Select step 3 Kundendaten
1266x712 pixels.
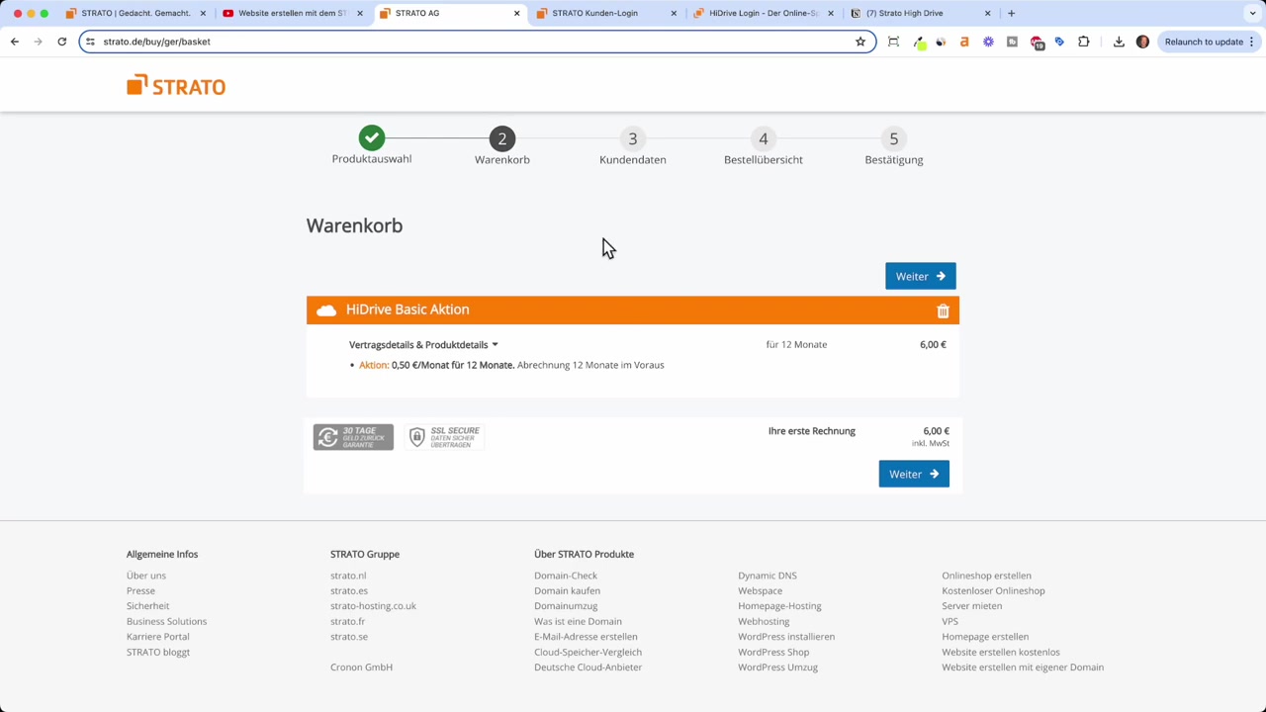[x=633, y=145]
